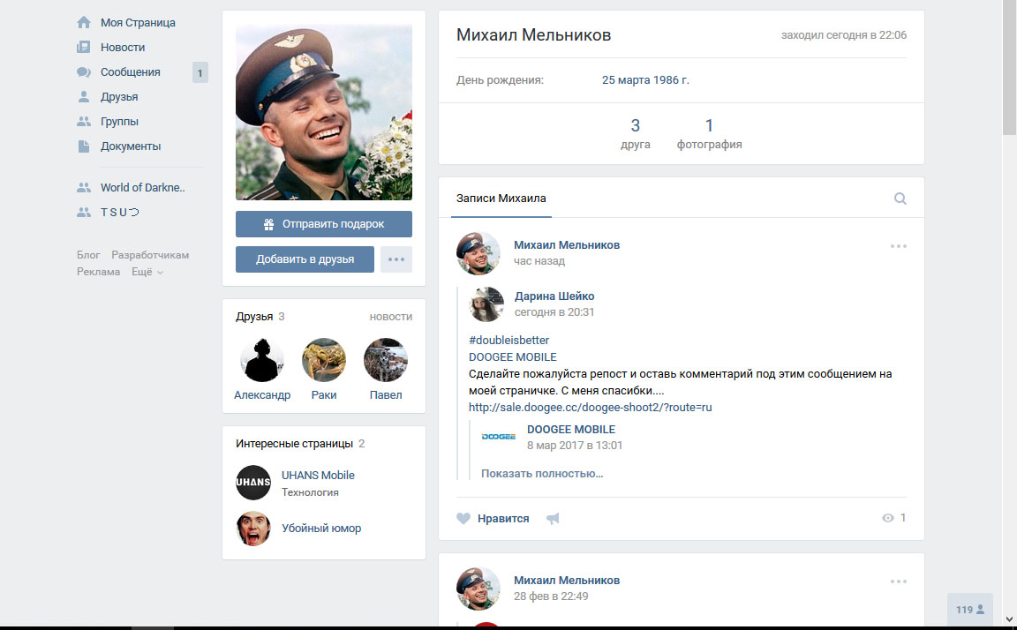Viewport: 1017px width, 630px height.
Task: Click the repost megaphone icon
Action: point(553,519)
